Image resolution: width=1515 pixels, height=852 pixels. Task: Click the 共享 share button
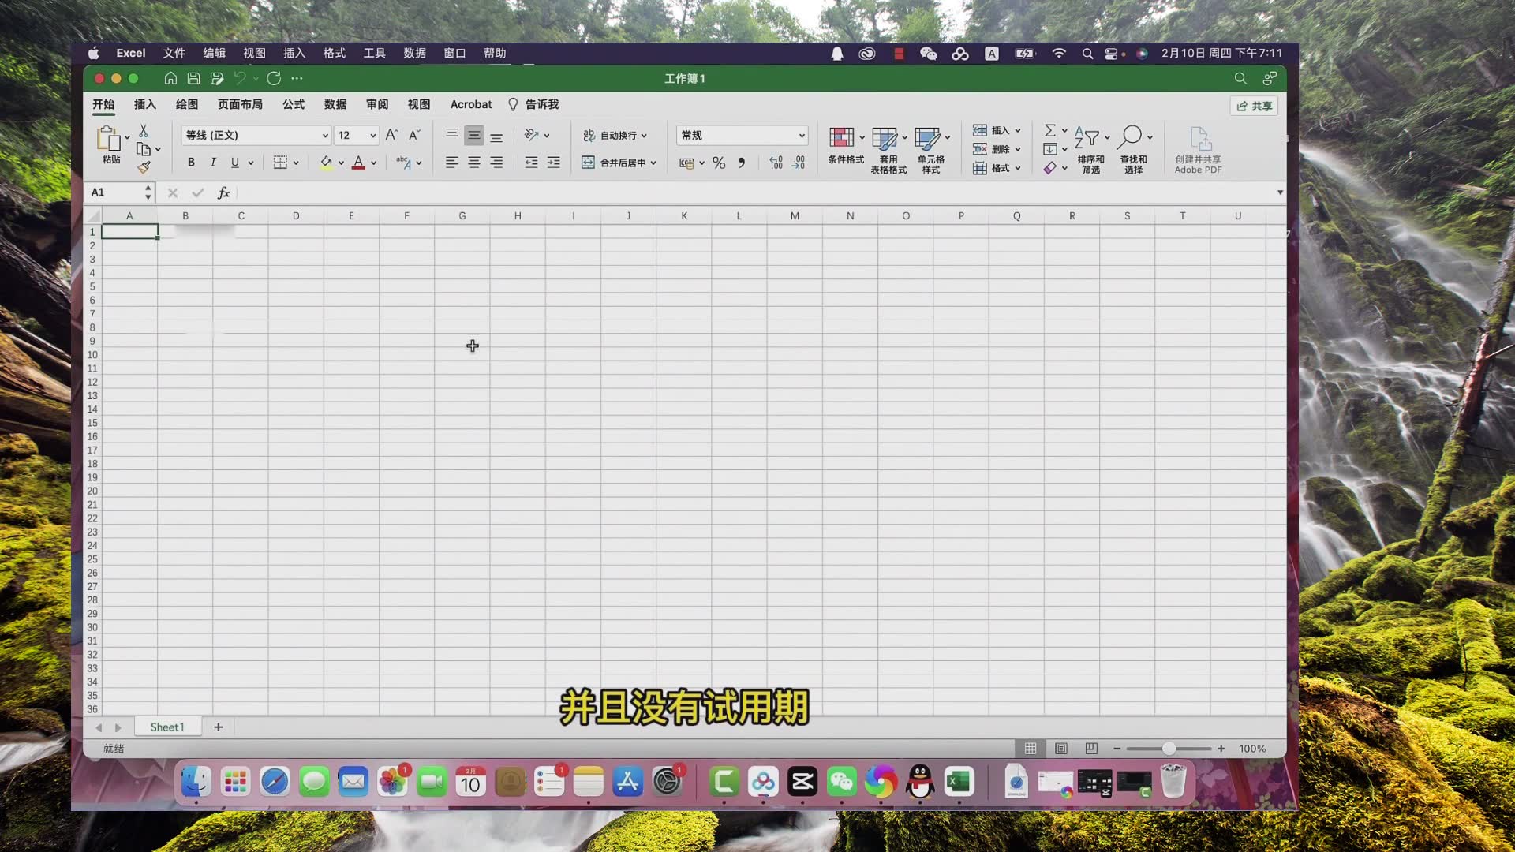coord(1254,106)
